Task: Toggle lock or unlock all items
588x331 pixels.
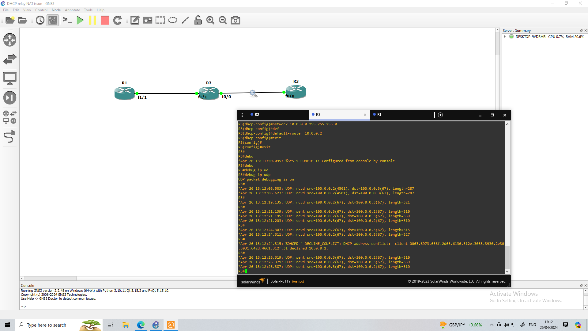Action: tap(198, 21)
